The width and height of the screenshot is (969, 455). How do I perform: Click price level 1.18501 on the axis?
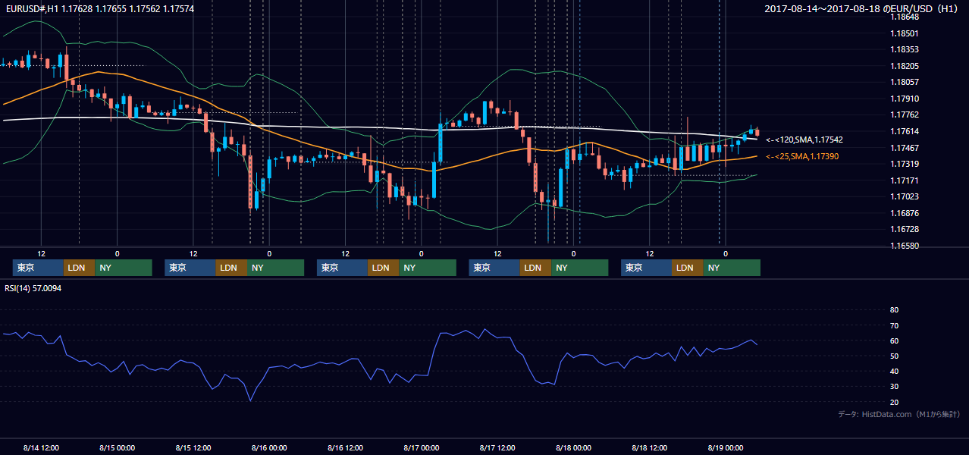coord(904,33)
